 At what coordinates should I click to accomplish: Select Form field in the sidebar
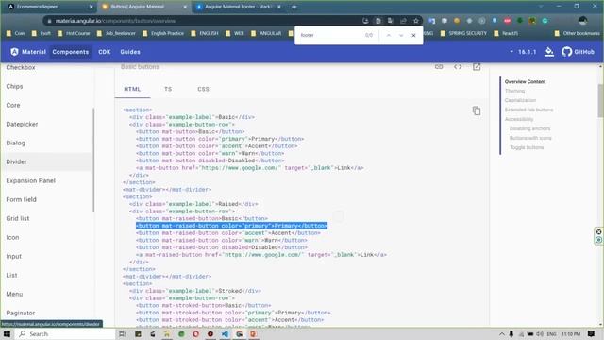tap(21, 199)
